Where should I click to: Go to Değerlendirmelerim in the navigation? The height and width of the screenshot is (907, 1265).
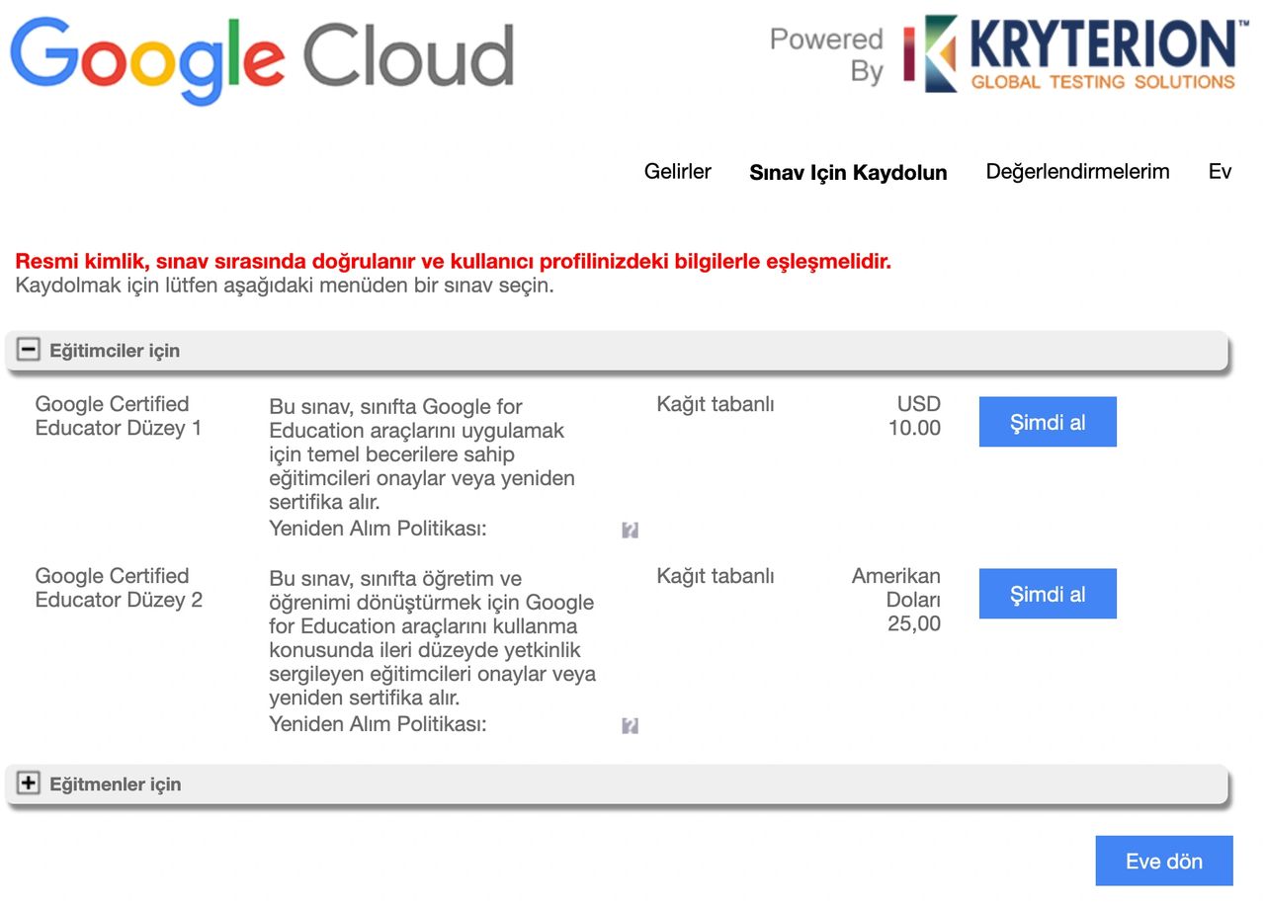click(x=1077, y=172)
